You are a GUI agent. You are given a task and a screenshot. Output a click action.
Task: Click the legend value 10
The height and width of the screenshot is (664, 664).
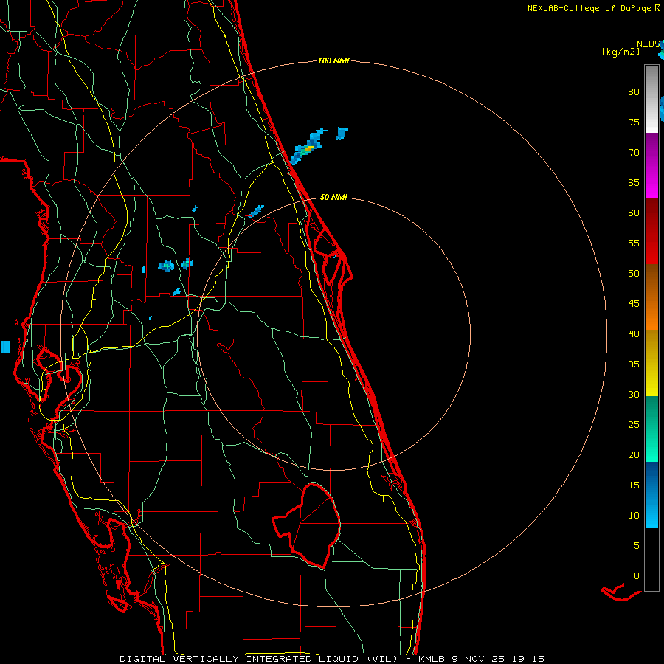click(x=634, y=516)
